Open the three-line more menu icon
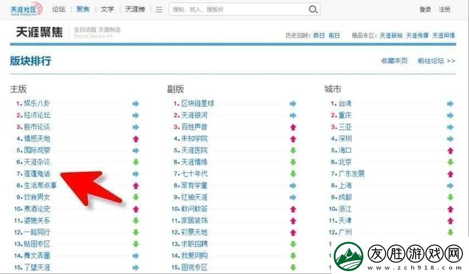This screenshot has height=274, width=469. pos(159,9)
